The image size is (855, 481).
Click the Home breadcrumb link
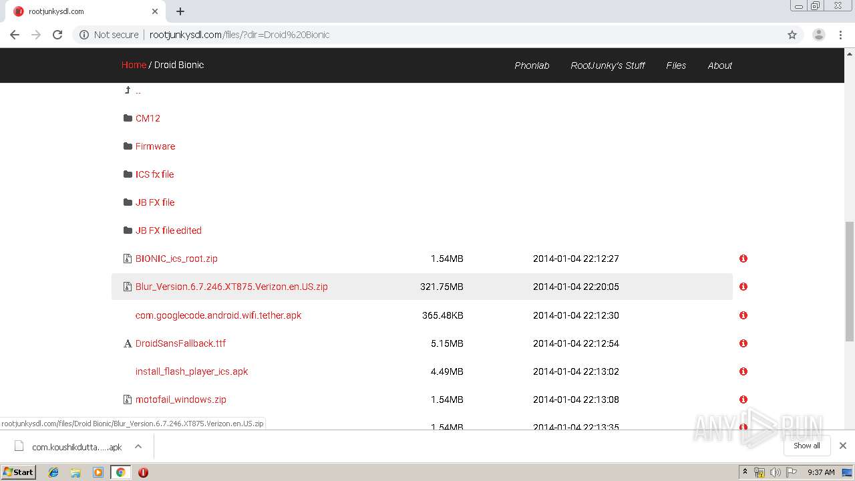click(134, 65)
